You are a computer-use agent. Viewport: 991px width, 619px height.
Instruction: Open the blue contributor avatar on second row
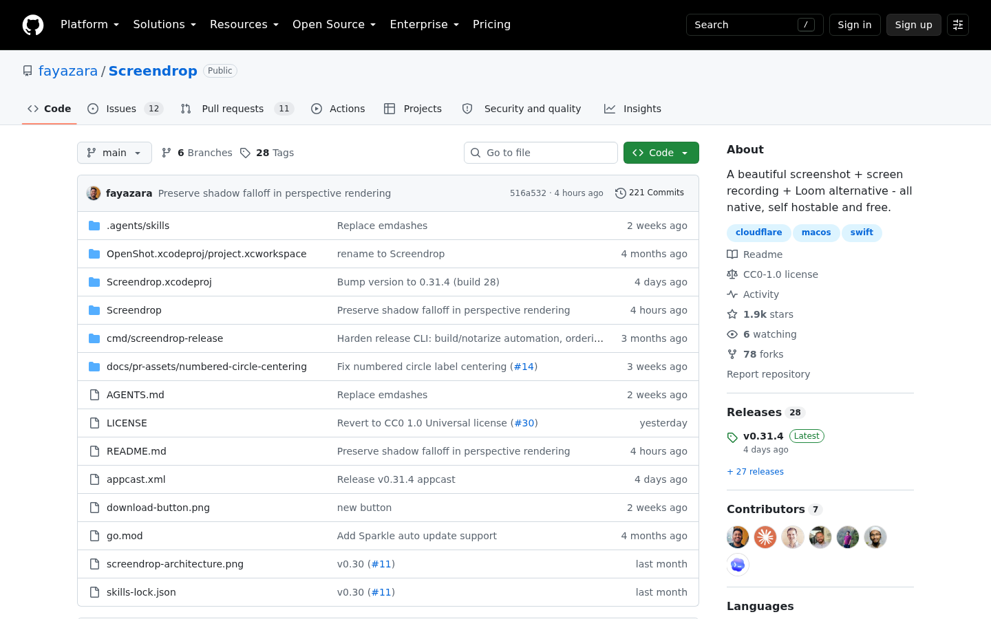pos(738,565)
